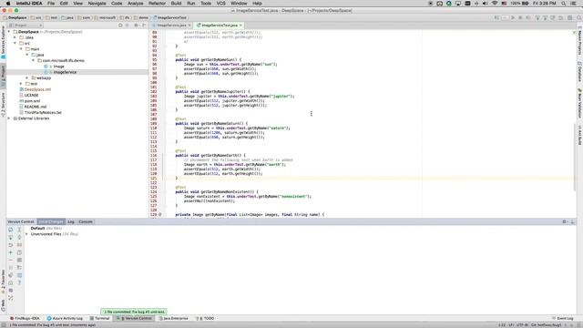Toggle the Bean Validation side panel
Image resolution: width=583 pixels, height=328 pixels.
tap(579, 103)
